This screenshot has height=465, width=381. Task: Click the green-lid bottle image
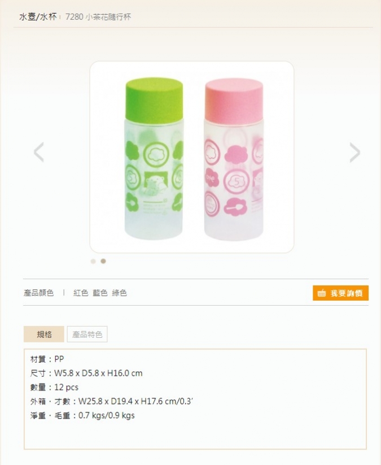[154, 159]
